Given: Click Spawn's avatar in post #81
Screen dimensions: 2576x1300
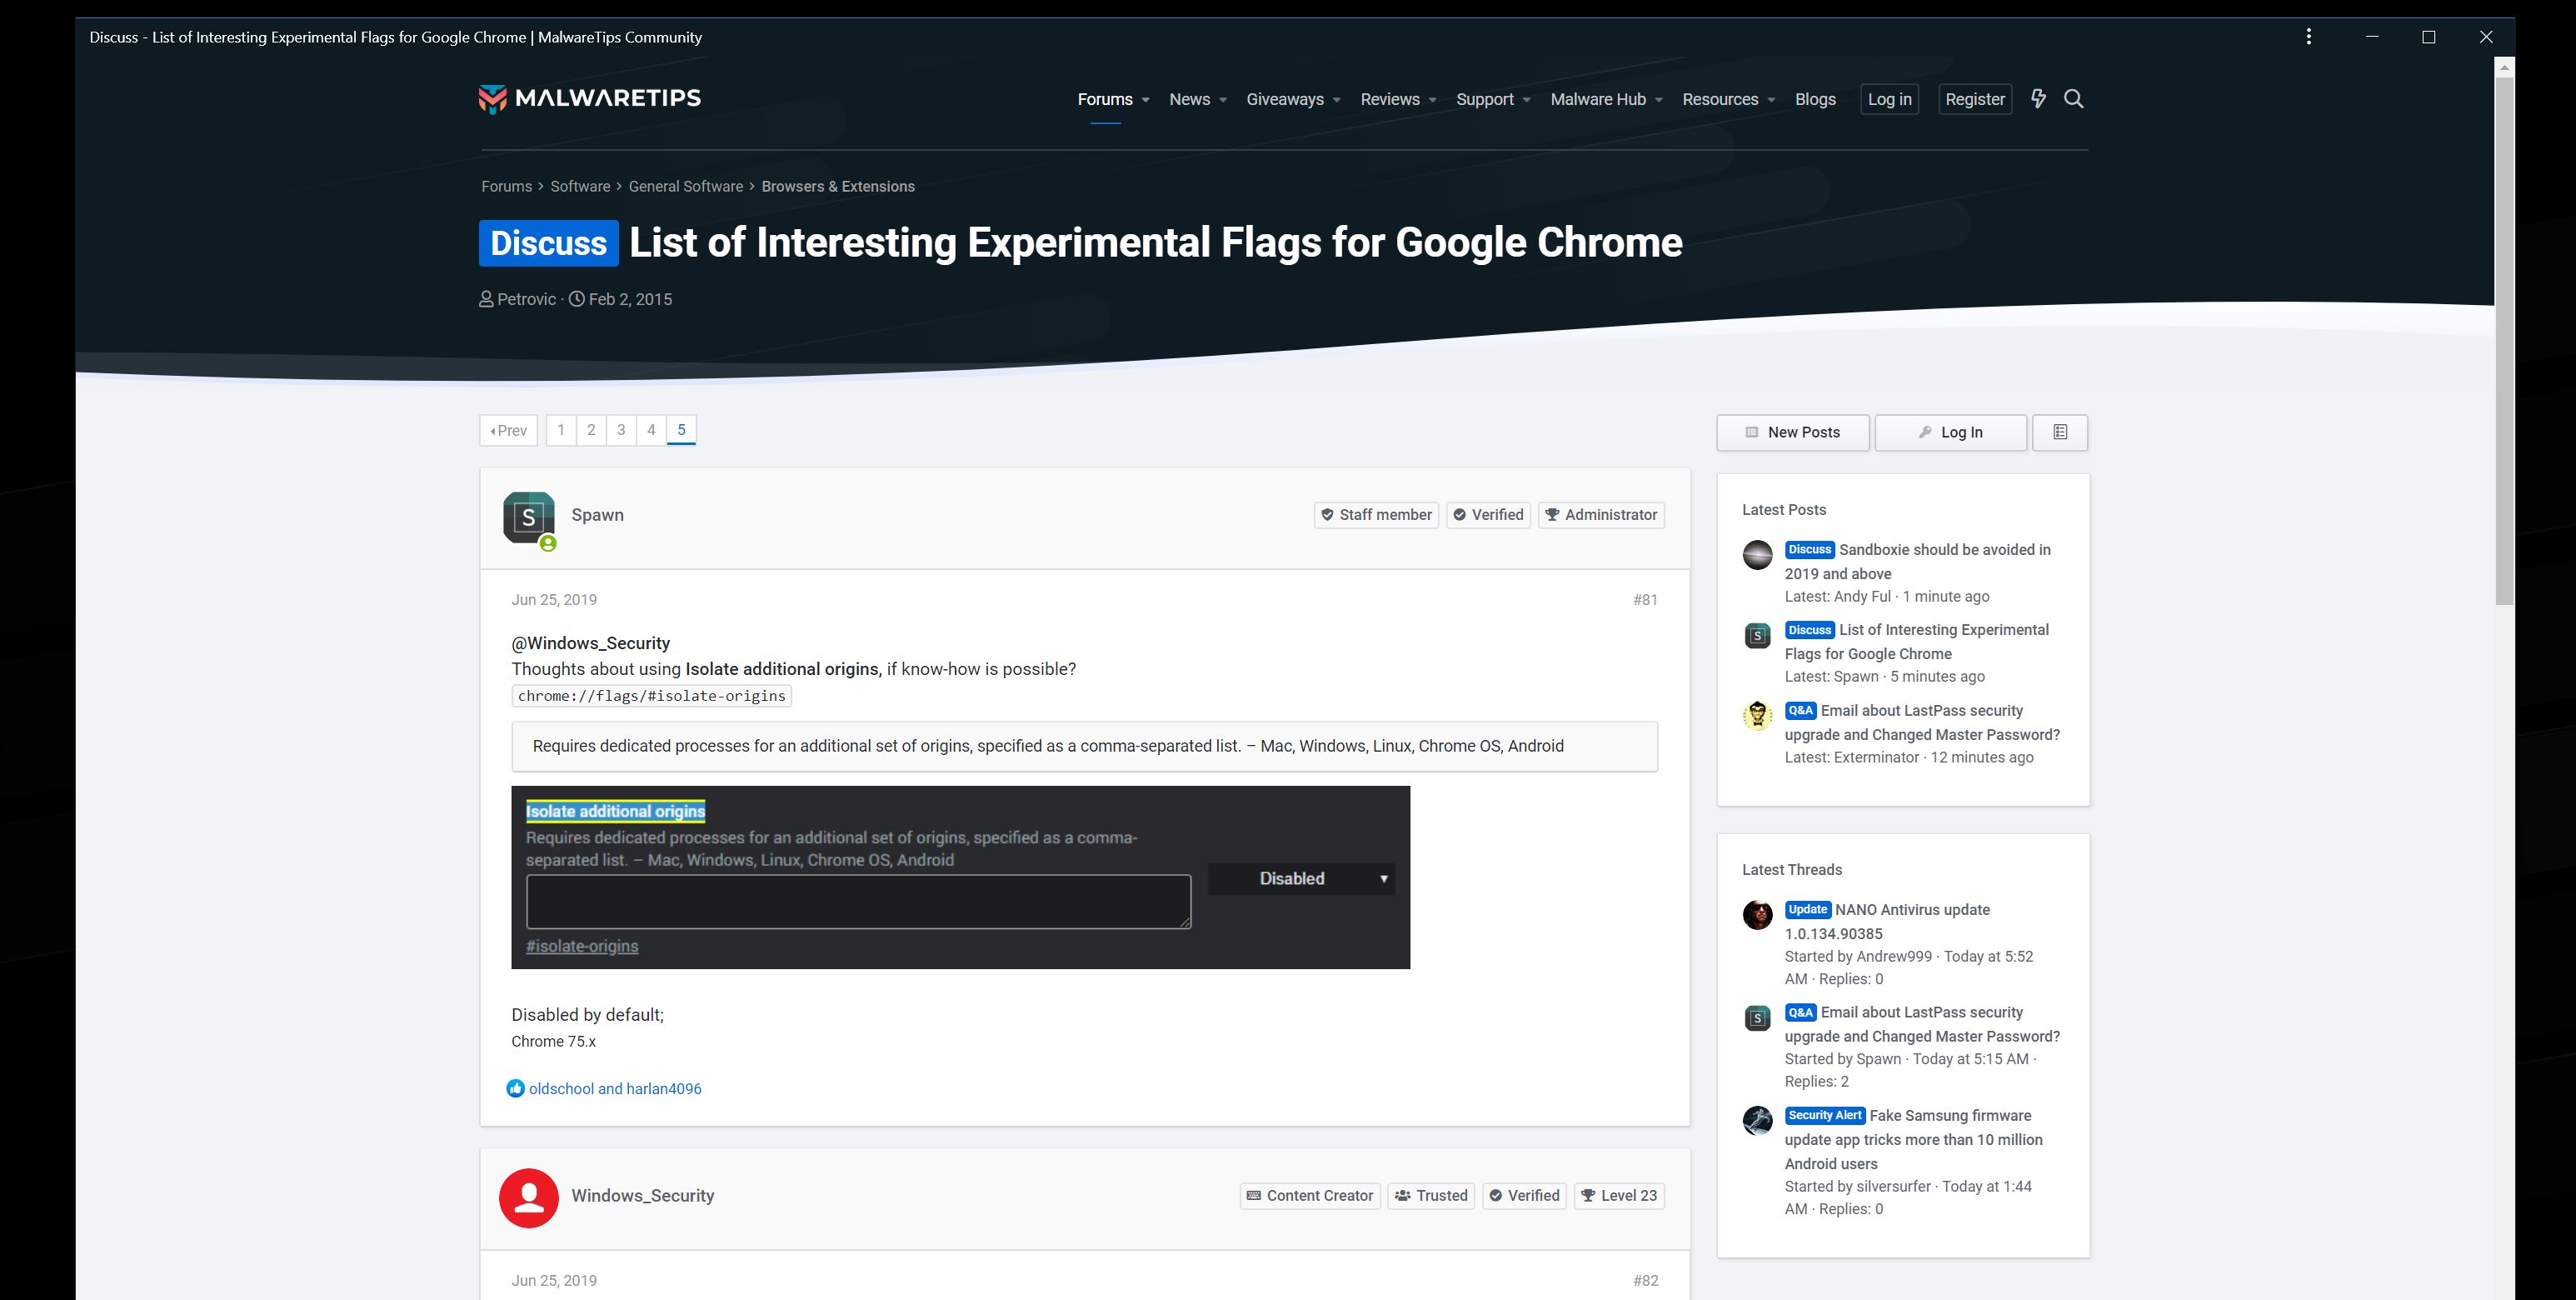Looking at the screenshot, I should (x=528, y=517).
